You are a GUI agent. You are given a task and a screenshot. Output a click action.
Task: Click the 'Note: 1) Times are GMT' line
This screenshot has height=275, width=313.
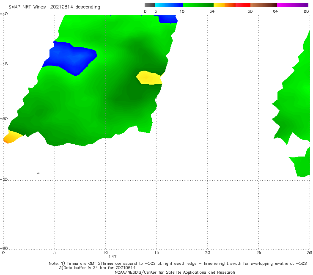tap(178, 264)
